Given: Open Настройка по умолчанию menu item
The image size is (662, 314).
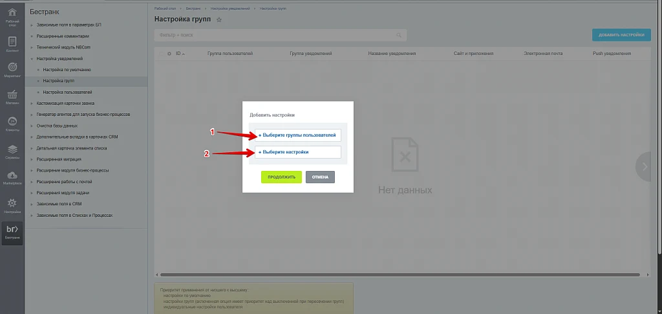Looking at the screenshot, I should coord(67,69).
